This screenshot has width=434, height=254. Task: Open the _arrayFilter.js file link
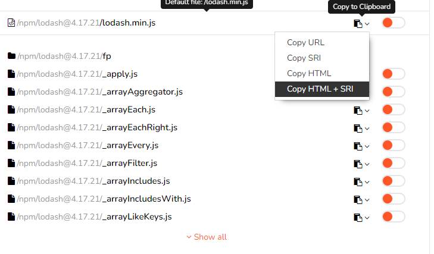[87, 163]
